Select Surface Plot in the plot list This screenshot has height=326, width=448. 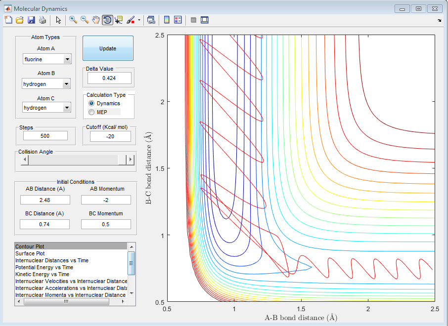click(31, 253)
